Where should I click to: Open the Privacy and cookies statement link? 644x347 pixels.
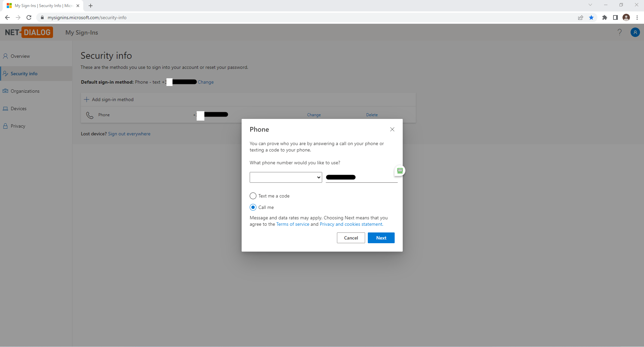coord(351,224)
